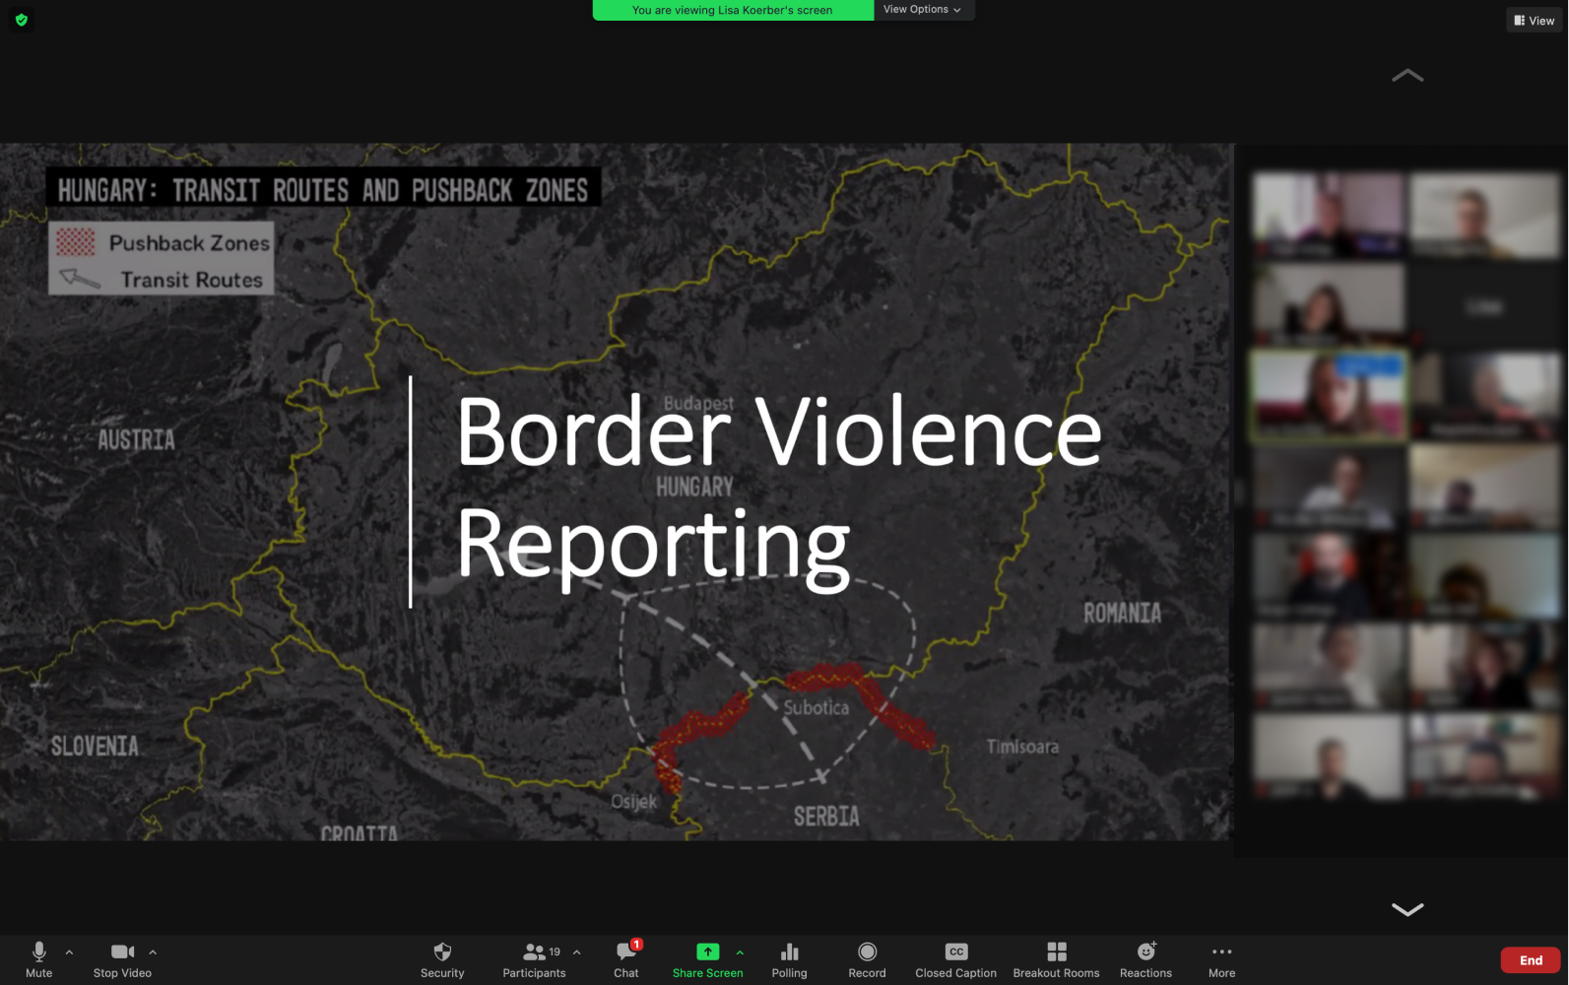Expand video options arrow beside Stop Video
The image size is (1569, 985).
[153, 952]
